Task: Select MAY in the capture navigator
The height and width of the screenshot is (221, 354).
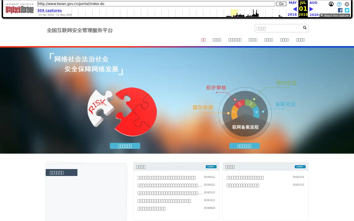Action: (x=293, y=3)
